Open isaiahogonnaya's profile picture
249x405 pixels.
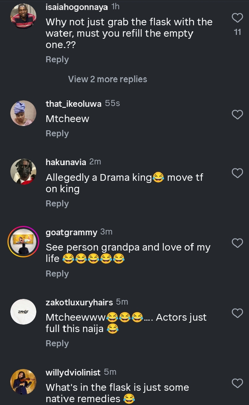[23, 16]
